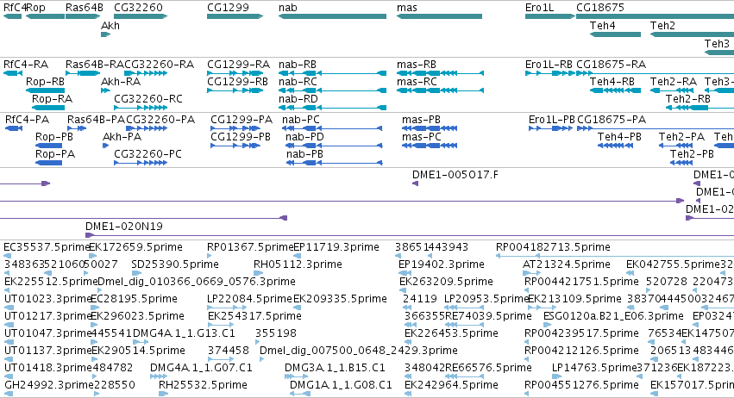Click protein Rop-PA bar

48,163
